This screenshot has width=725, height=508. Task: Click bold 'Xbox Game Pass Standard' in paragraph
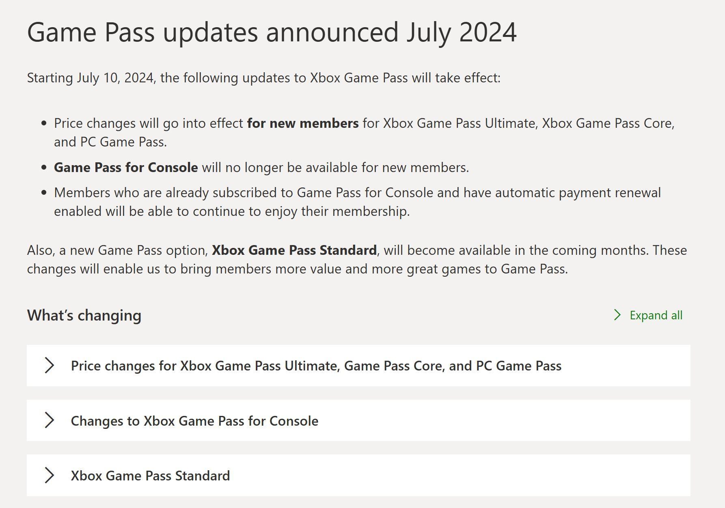(294, 250)
